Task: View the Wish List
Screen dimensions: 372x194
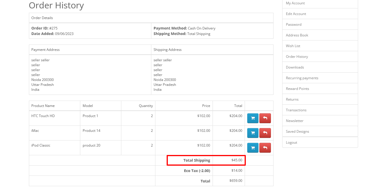Action: click(x=320, y=46)
